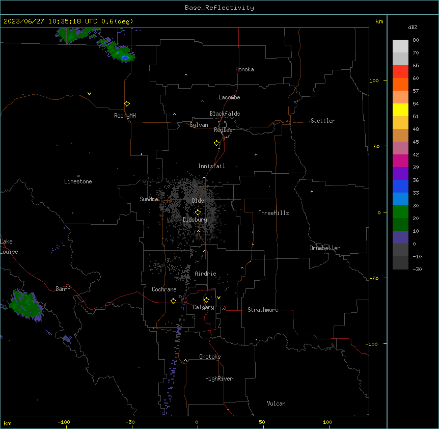The height and width of the screenshot is (429, 439).
Task: Click the Banff label
Action: (x=63, y=289)
